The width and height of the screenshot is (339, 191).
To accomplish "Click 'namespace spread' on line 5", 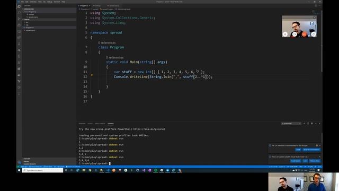I will [106, 32].
